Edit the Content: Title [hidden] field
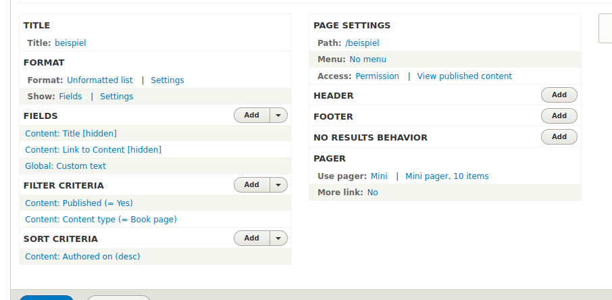This screenshot has width=612, height=300. [70, 134]
